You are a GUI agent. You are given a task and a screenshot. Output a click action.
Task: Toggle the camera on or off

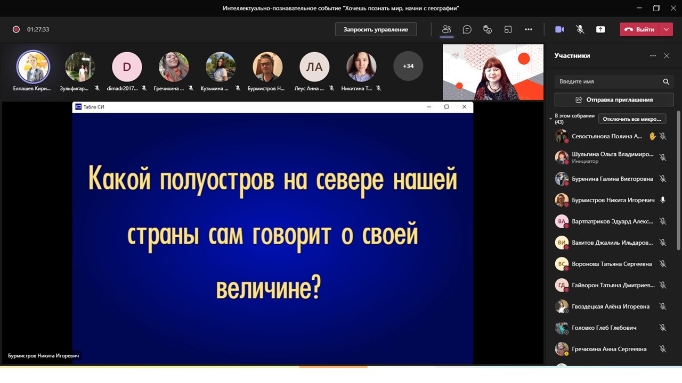coord(559,30)
